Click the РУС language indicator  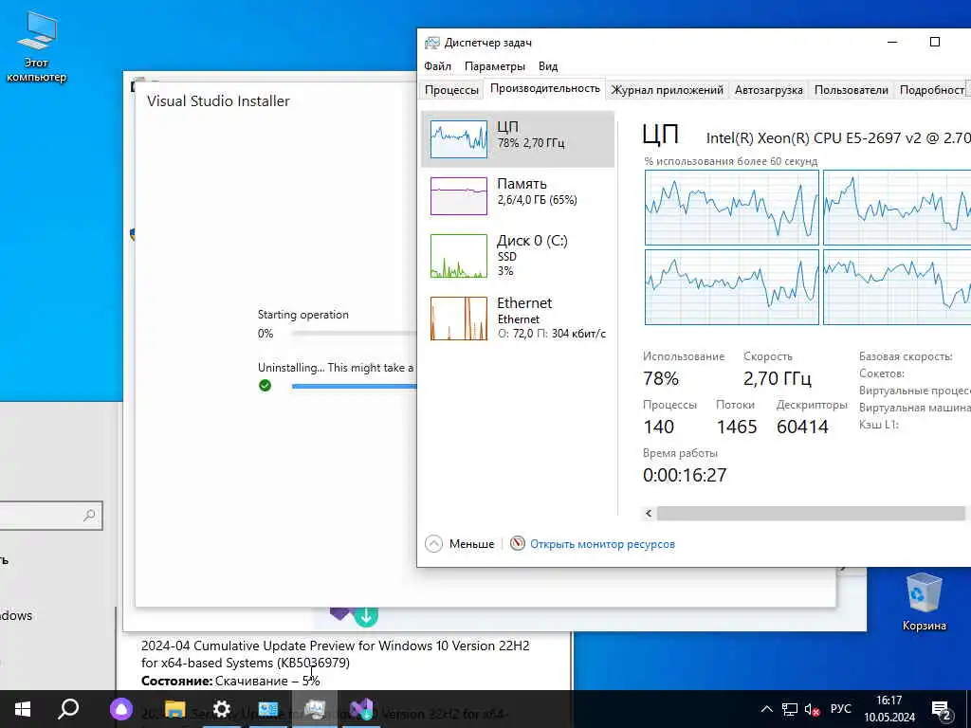click(840, 709)
